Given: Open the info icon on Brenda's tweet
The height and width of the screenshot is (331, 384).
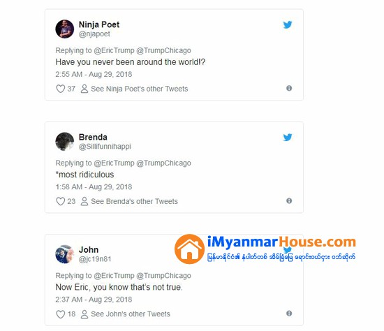Looking at the screenshot, I should (289, 201).
